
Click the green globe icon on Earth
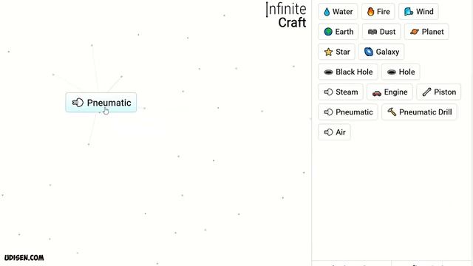[328, 32]
